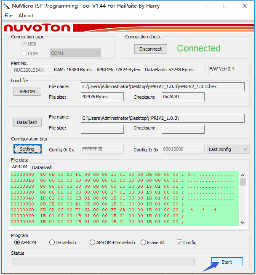Expand the Last config dropdown
This screenshot has width=256, height=275.
click(228, 149)
